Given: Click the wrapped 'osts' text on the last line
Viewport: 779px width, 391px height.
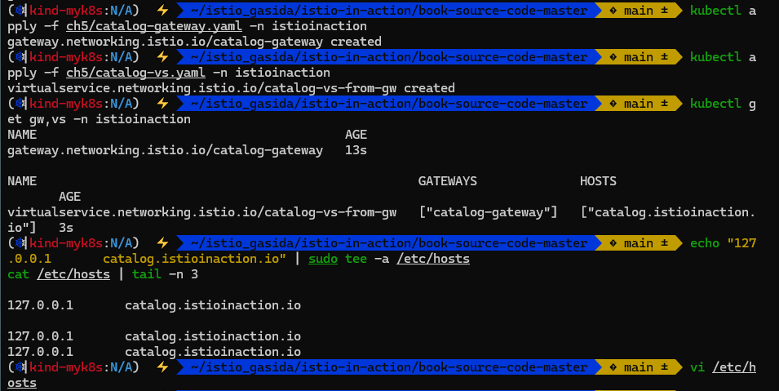Looking at the screenshot, I should [22, 383].
